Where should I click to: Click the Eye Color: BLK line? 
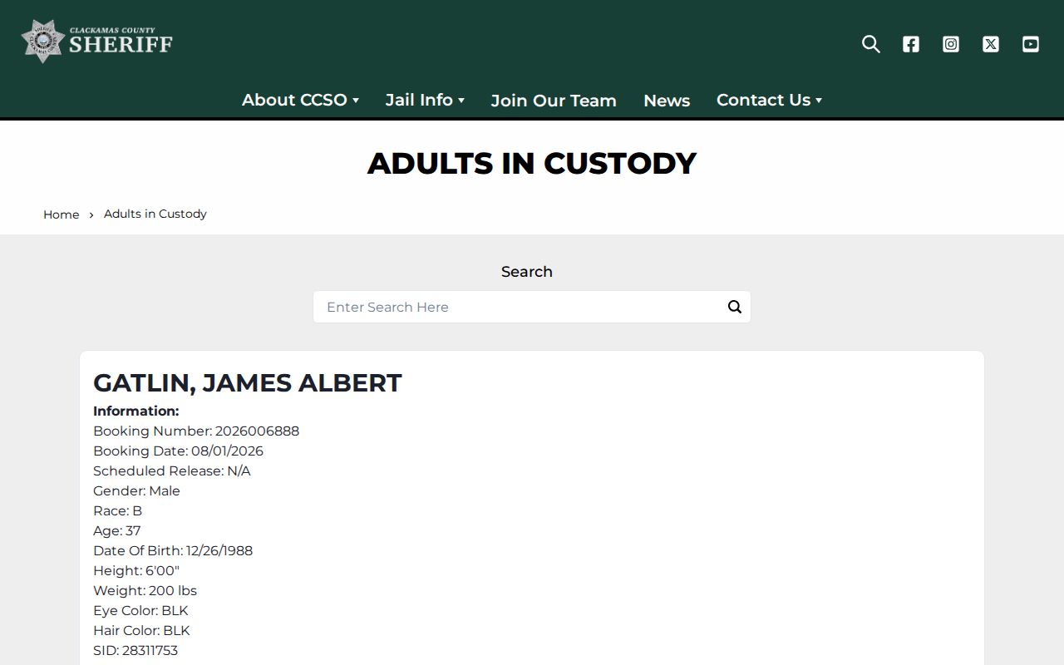(x=140, y=610)
